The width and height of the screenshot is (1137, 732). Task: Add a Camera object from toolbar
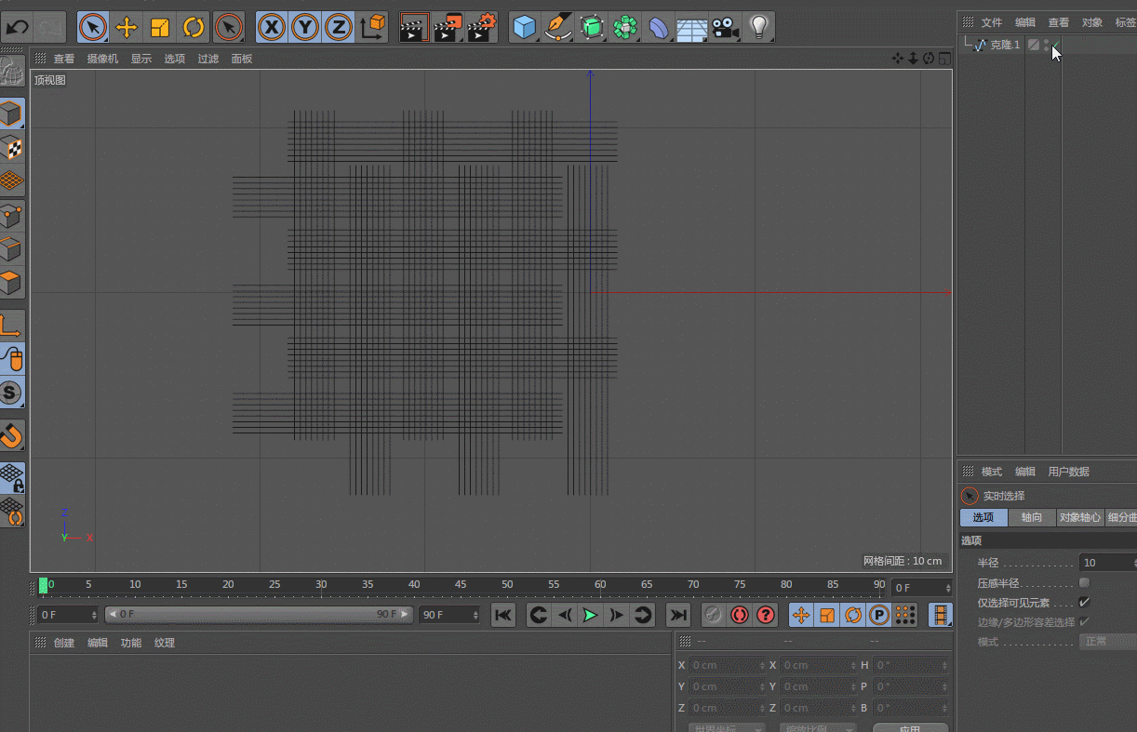tap(725, 27)
